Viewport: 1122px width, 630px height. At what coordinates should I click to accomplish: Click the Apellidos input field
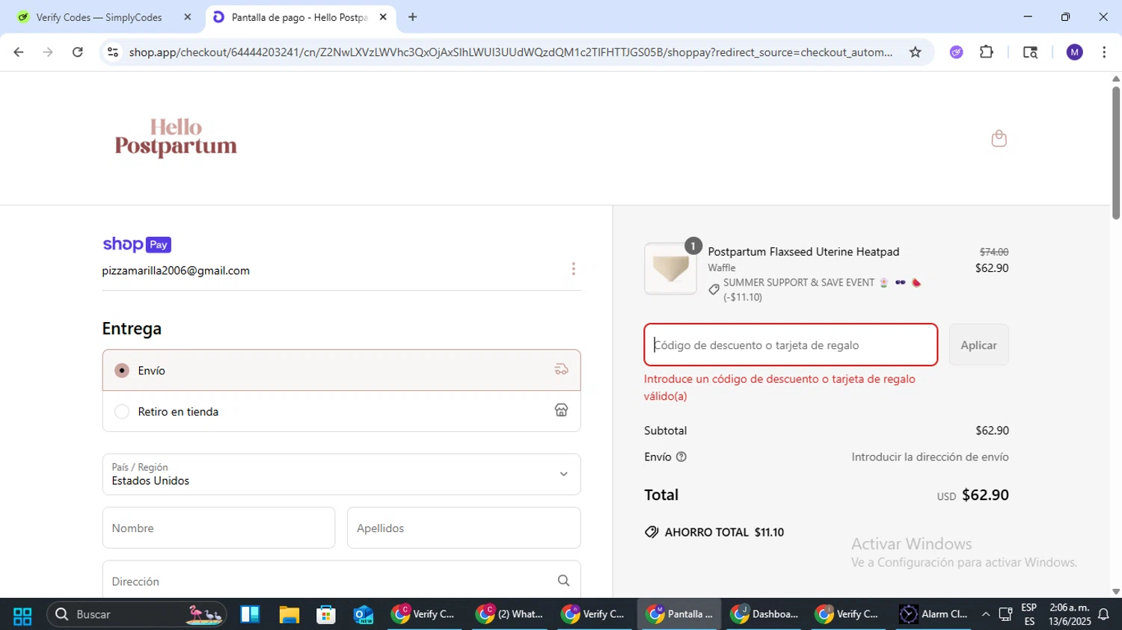coord(464,528)
